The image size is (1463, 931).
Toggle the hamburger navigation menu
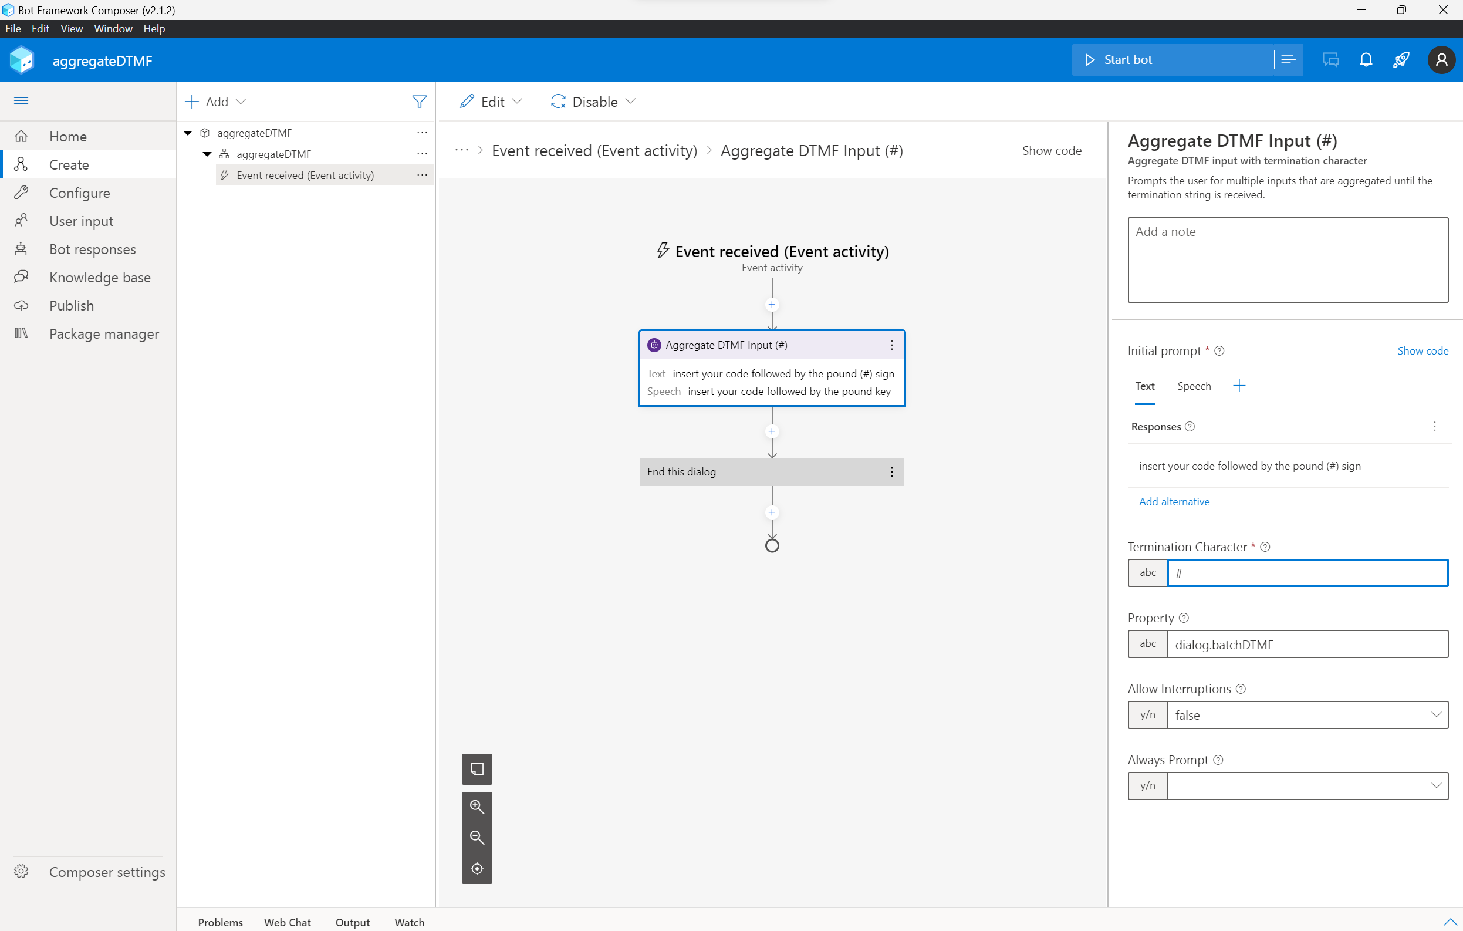click(21, 100)
